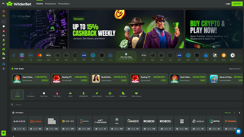Open Jack Potter win card showing 234,665
The height and width of the screenshot is (137, 244).
click(188, 79)
